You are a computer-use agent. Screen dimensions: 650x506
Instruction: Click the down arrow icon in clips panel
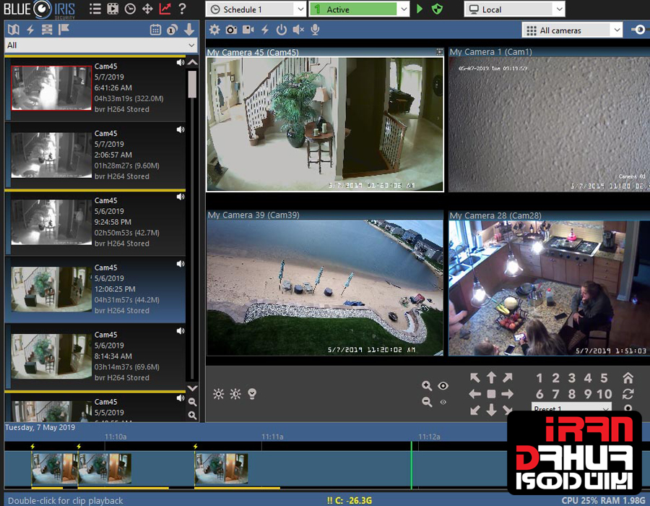(189, 30)
